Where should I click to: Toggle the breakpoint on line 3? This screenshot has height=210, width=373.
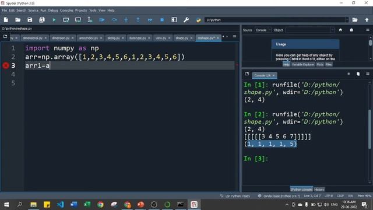[6, 65]
